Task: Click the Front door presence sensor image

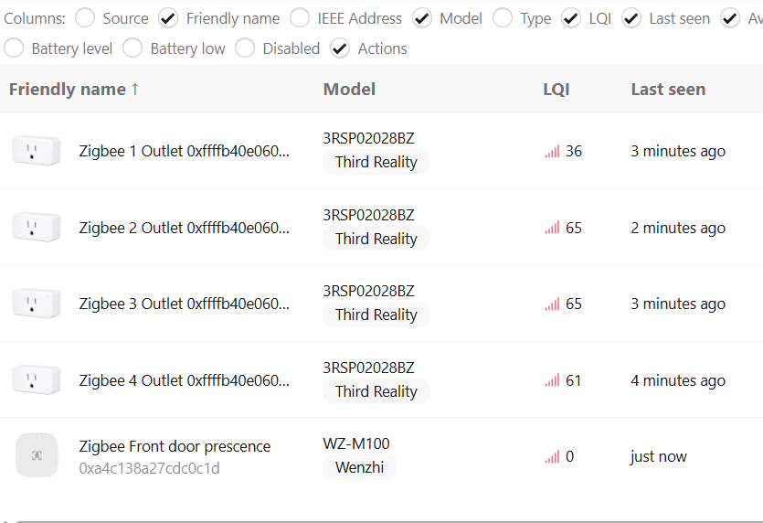Action: [37, 455]
